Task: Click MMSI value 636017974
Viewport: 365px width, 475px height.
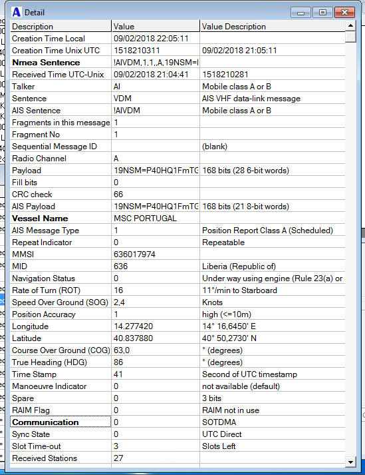Action: (134, 254)
